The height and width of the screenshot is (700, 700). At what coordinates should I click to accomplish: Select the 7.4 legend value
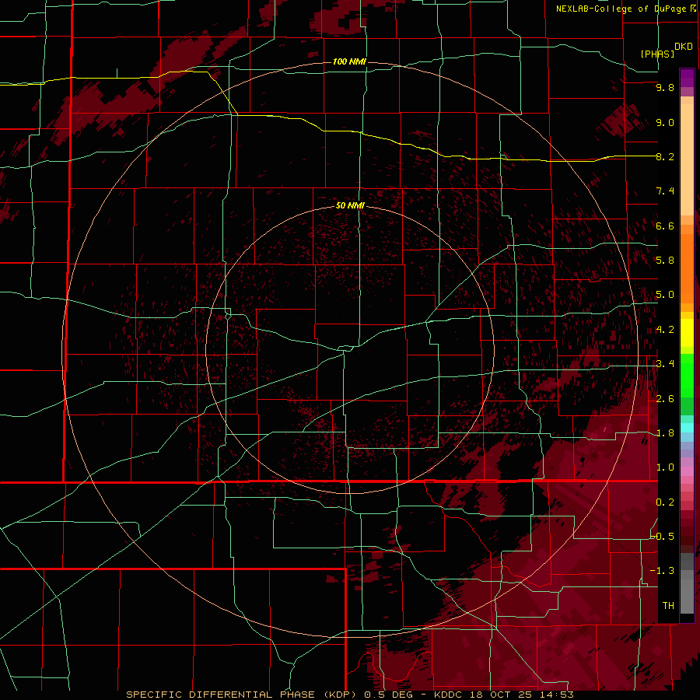(x=665, y=191)
